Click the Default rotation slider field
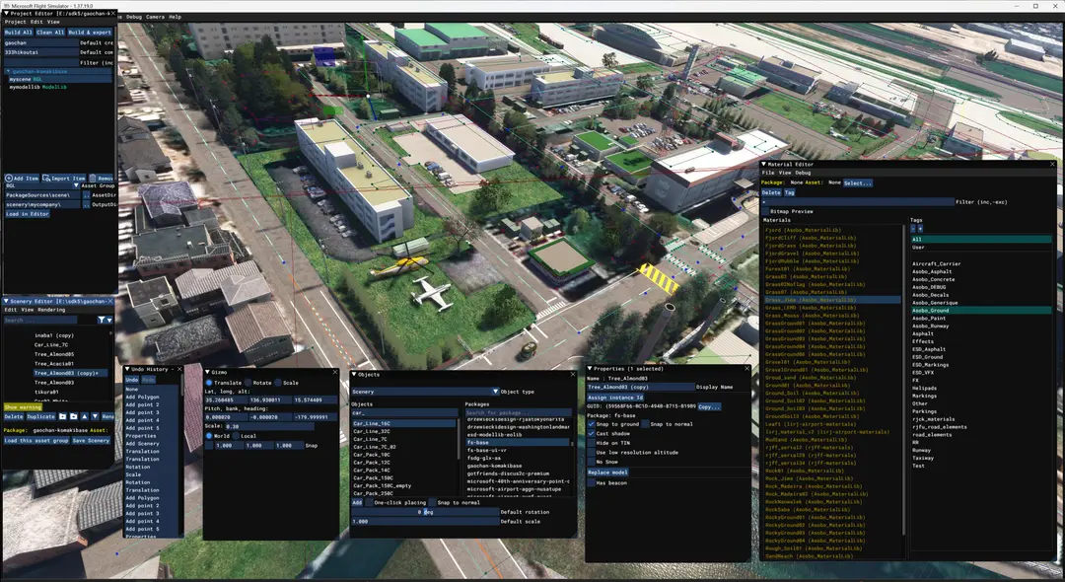1065x582 pixels. (425, 512)
